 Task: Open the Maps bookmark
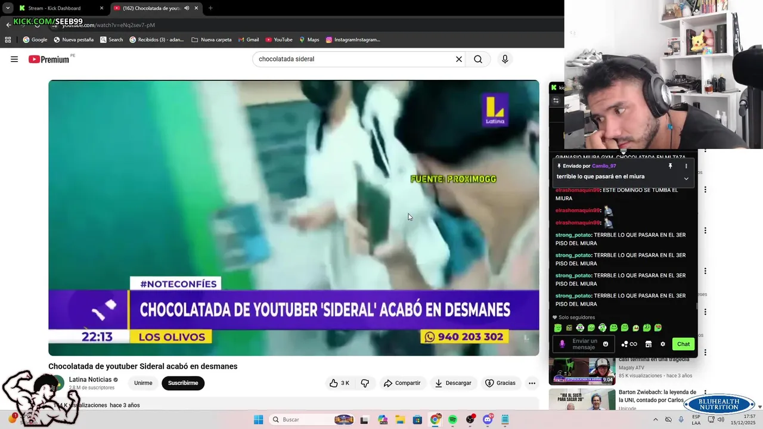click(309, 40)
